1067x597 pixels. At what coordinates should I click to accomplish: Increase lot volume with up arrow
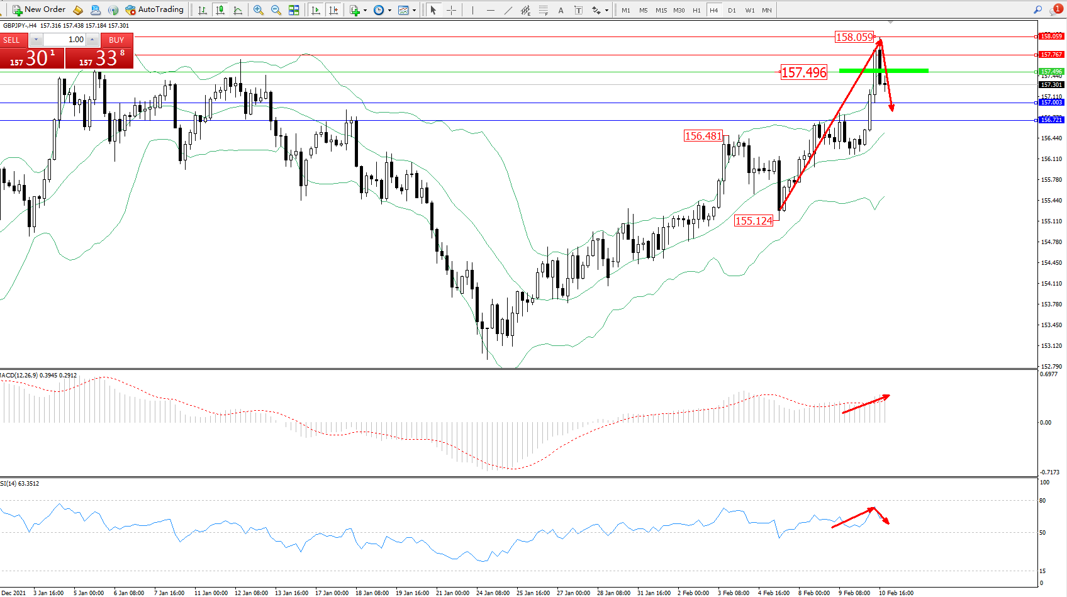(92, 40)
